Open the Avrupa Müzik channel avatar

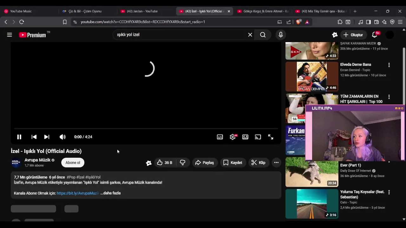pyautogui.click(x=16, y=163)
